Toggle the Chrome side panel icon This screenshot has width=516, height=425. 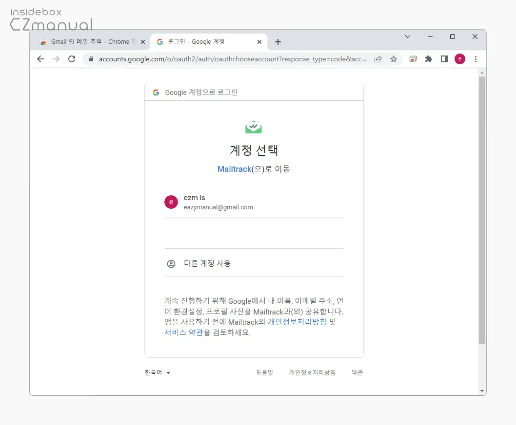pos(444,59)
